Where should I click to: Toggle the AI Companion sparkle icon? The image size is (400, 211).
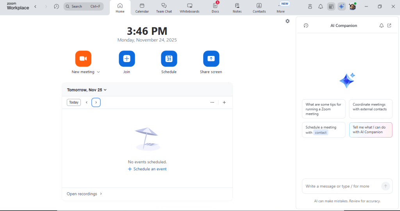pyautogui.click(x=341, y=7)
